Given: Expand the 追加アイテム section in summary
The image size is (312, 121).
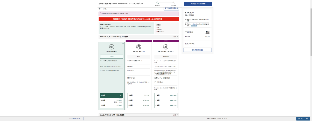Looking at the screenshot, I should click(197, 44).
